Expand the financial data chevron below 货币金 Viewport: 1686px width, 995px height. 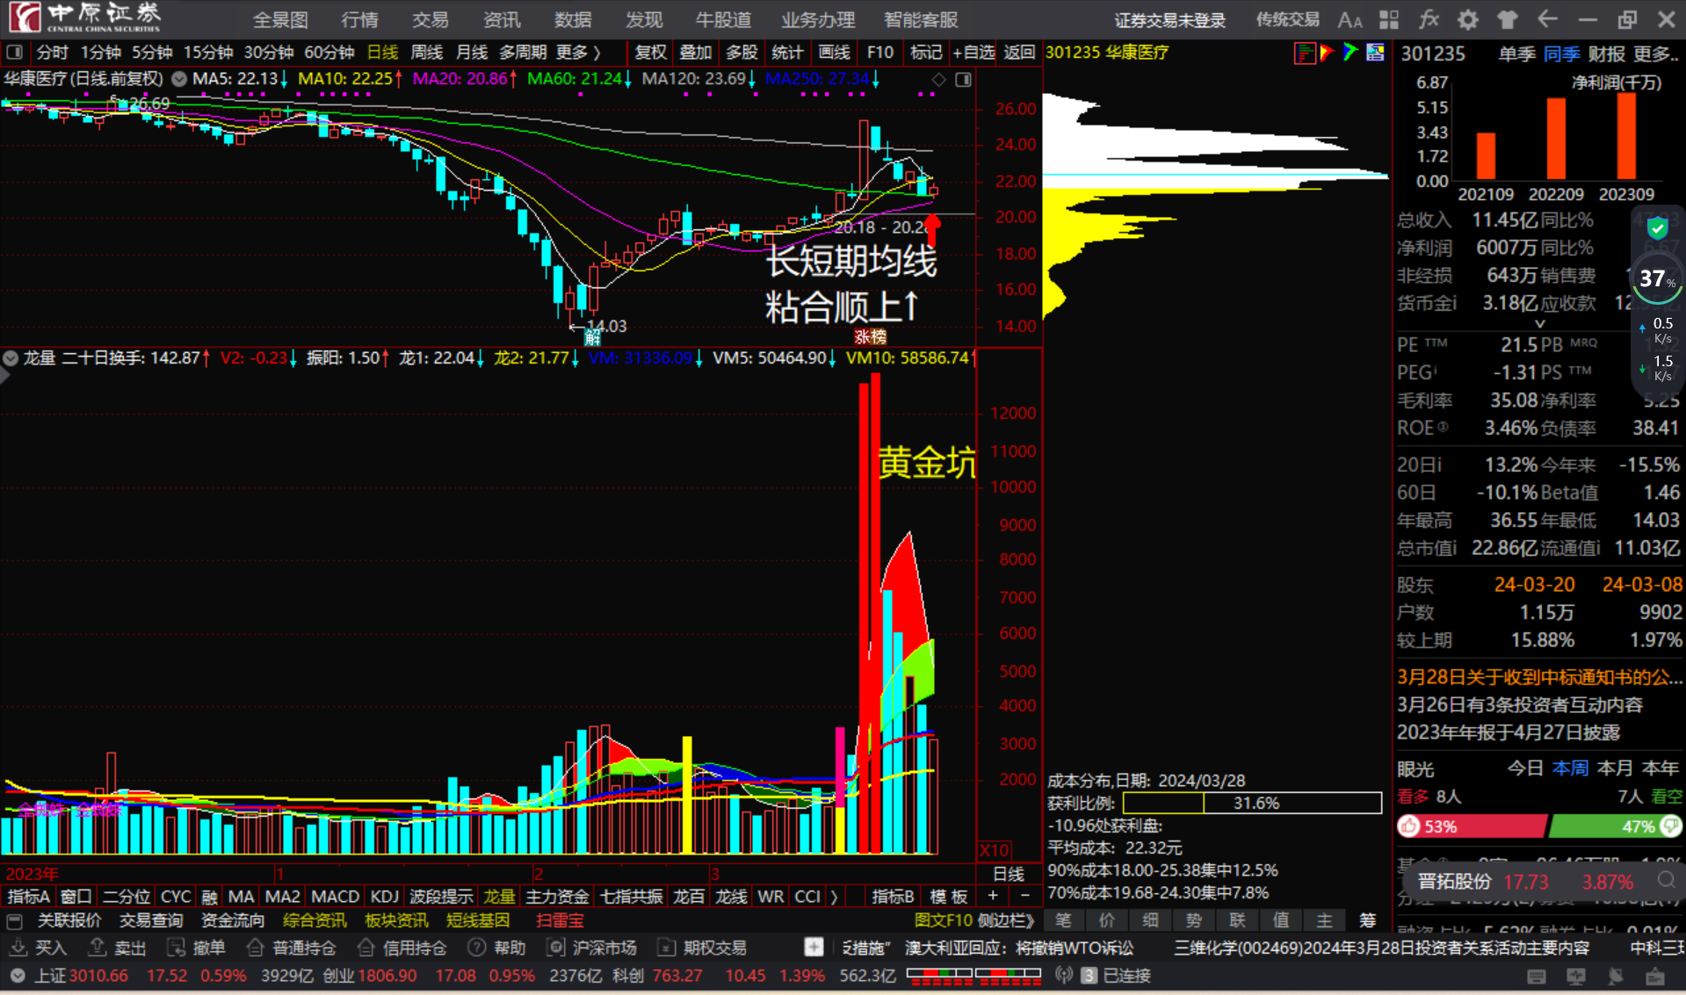[1539, 324]
